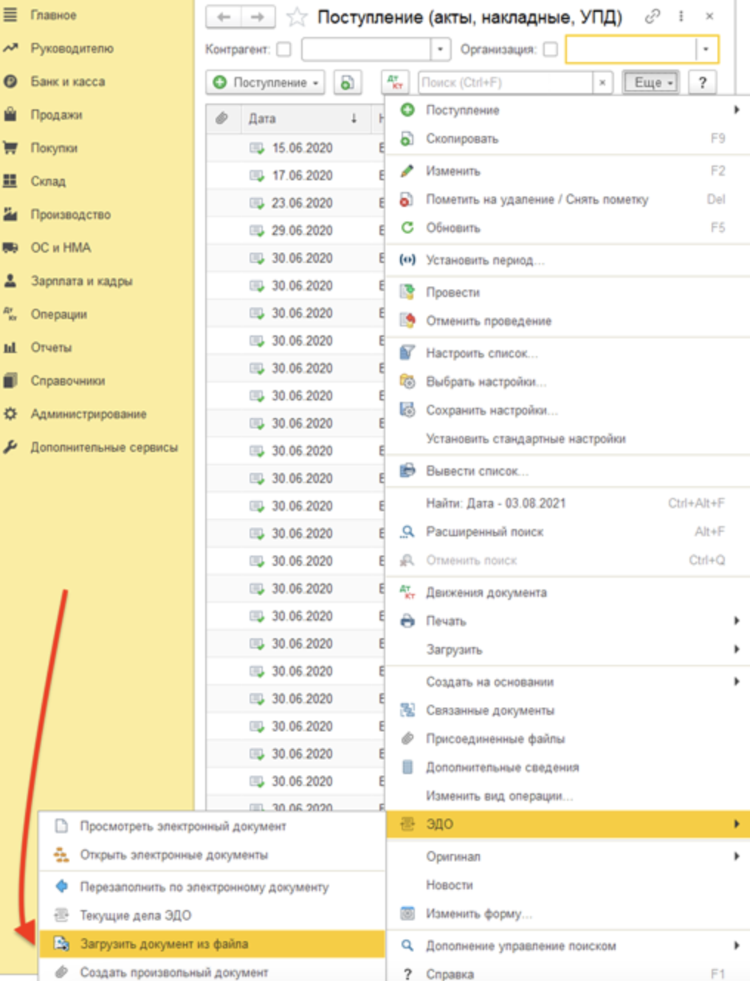Image resolution: width=750 pixels, height=981 pixels.
Task: Click Перезаполнить по электронному документу
Action: click(213, 887)
